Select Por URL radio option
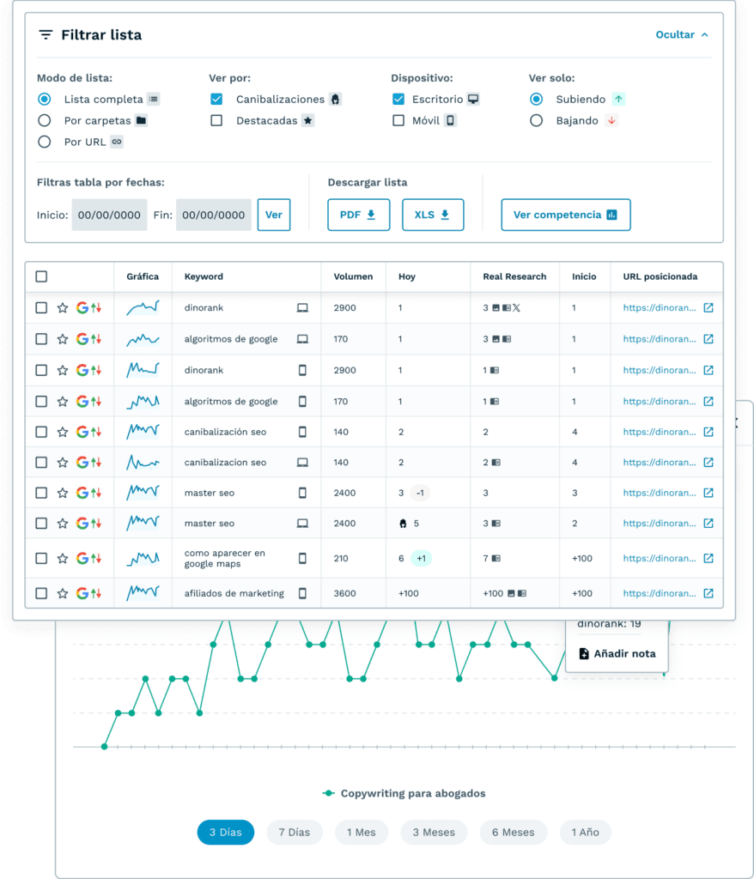The image size is (754, 879). [x=45, y=142]
